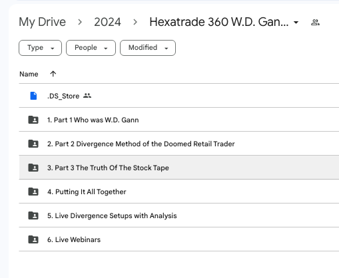The image size is (339, 278).
Task: Click the shared folder icon for Part 1 Who was W.D. Gann
Action: [x=33, y=120]
